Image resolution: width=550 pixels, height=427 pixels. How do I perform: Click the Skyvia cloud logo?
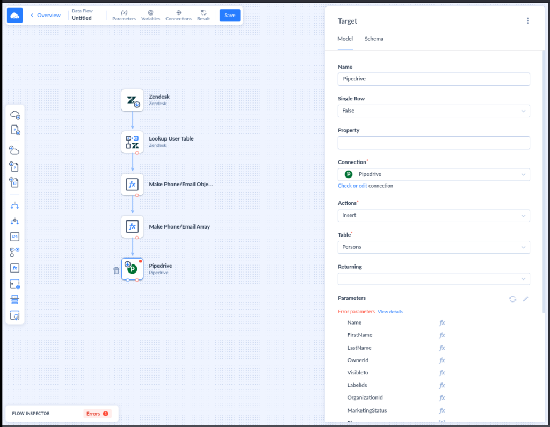[x=15, y=16]
